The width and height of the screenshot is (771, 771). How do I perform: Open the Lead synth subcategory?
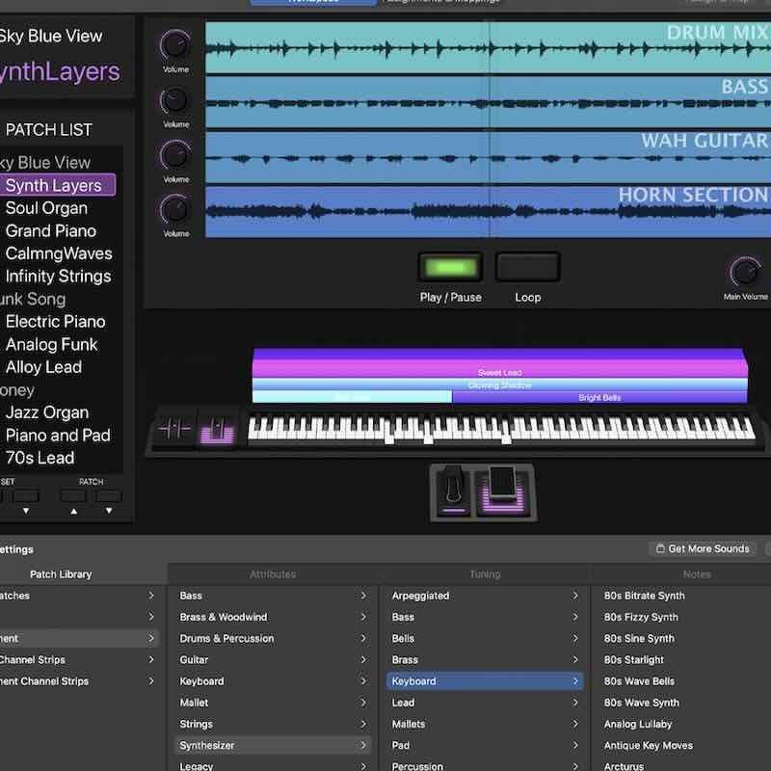485,703
